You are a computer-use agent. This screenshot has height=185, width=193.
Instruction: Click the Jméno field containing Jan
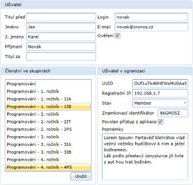pyautogui.click(x=61, y=27)
